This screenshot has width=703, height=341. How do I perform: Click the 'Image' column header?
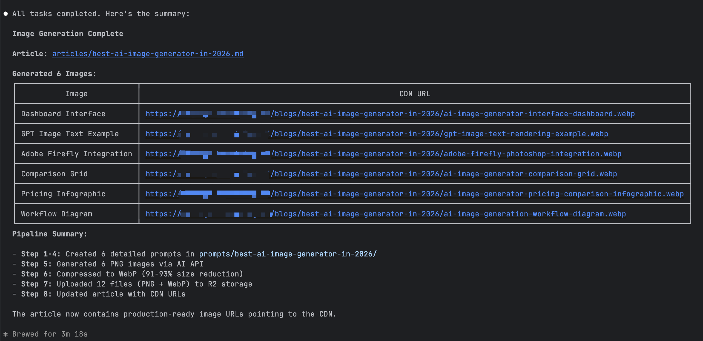click(x=76, y=94)
